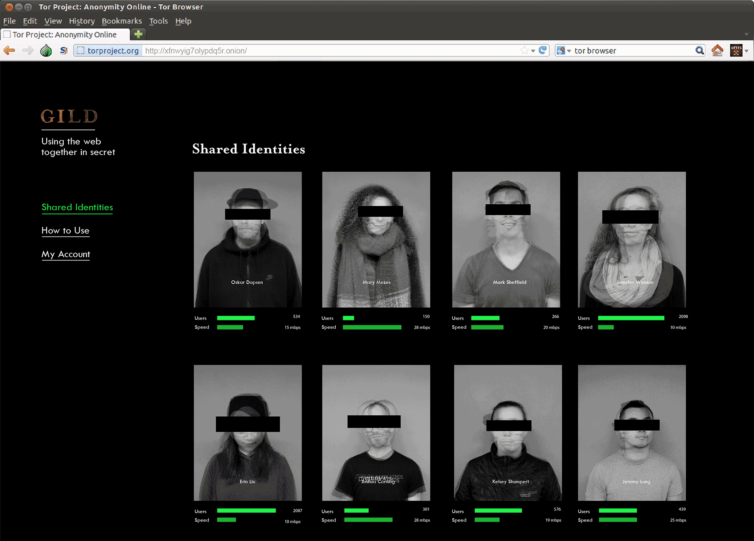This screenshot has height=541, width=754.
Task: Open new tab with plus button
Action: (138, 34)
